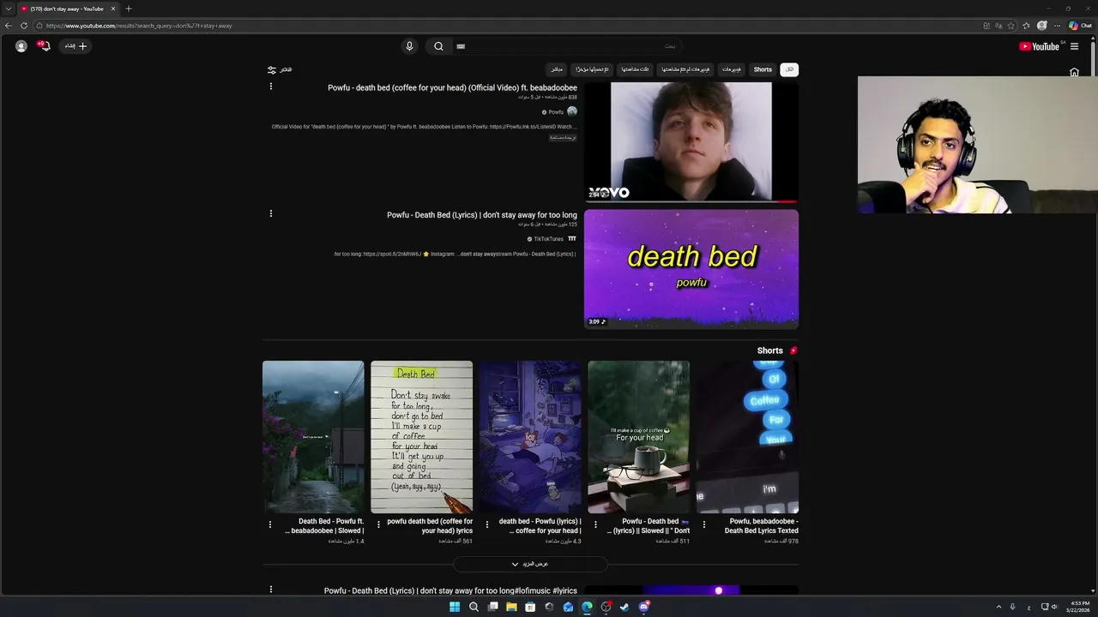Open the Copilot Chat button
Screen dimensions: 1098x617
1080,26
